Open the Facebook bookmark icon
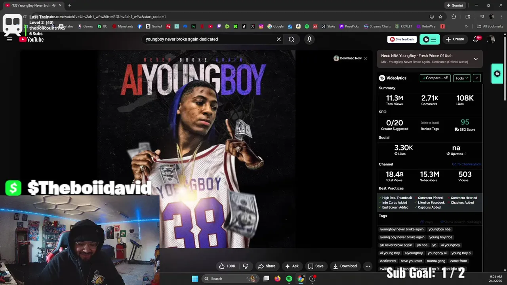The width and height of the screenshot is (507, 285). (140, 27)
